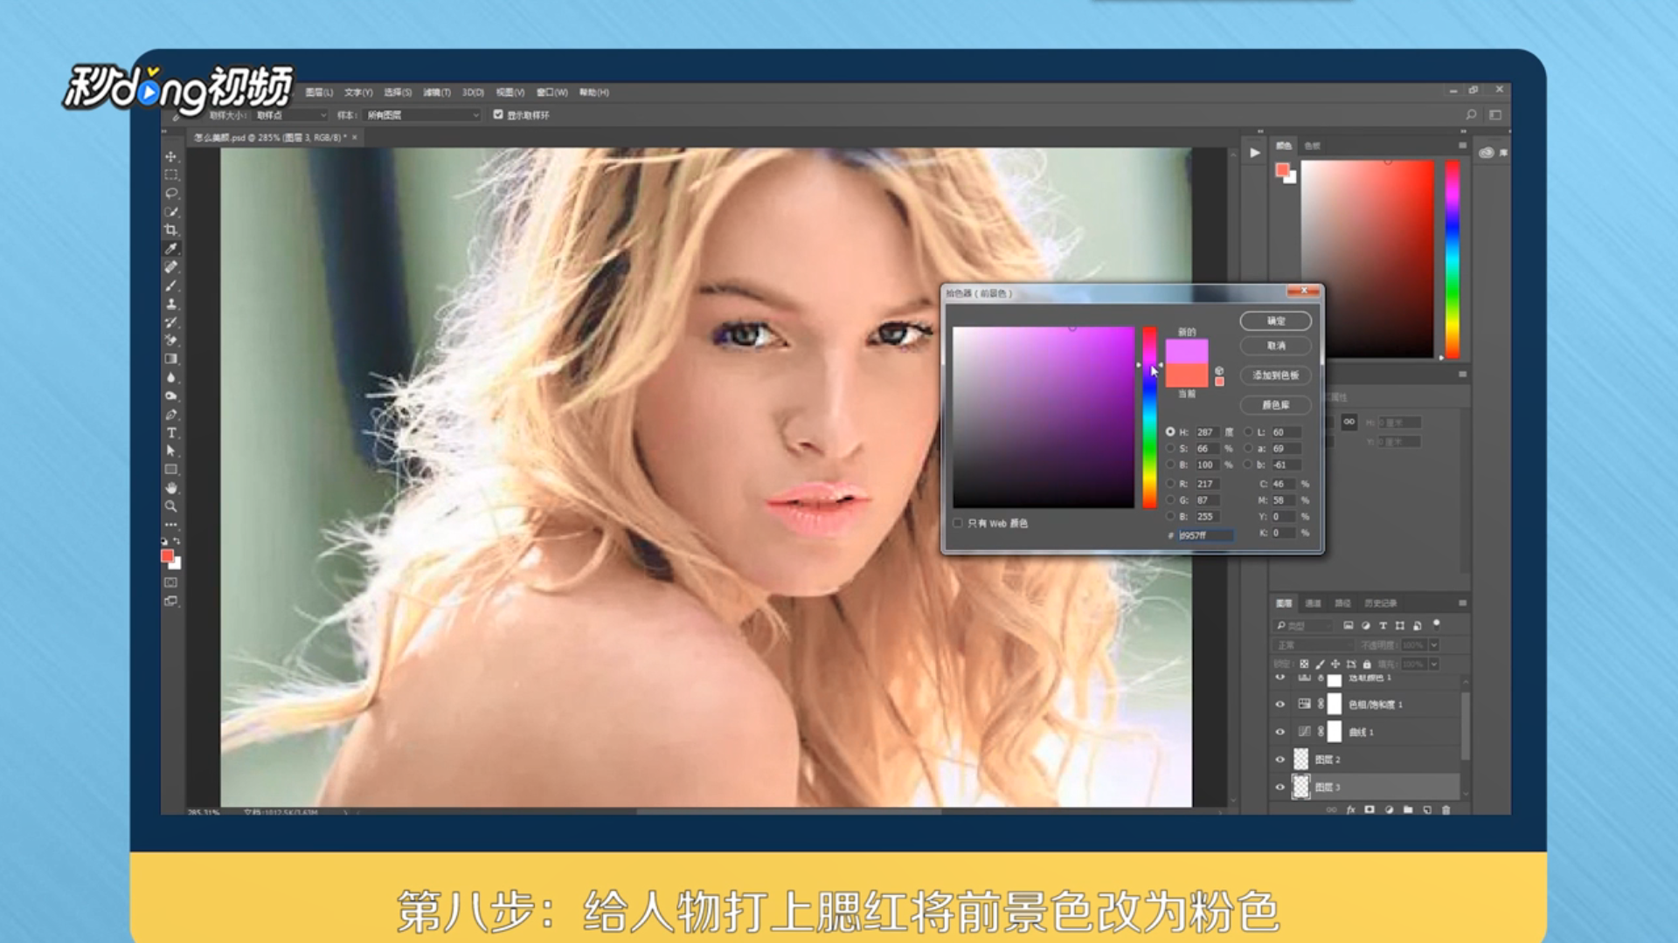Image resolution: width=1678 pixels, height=943 pixels.
Task: Hide the 曲线 1 adjustment layer
Action: (x=1280, y=732)
